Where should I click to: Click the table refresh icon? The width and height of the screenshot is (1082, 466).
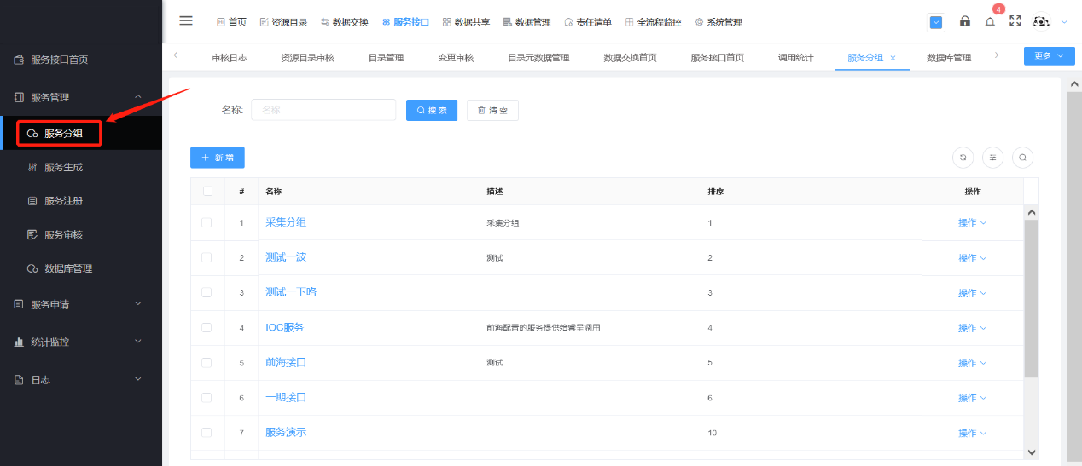963,157
